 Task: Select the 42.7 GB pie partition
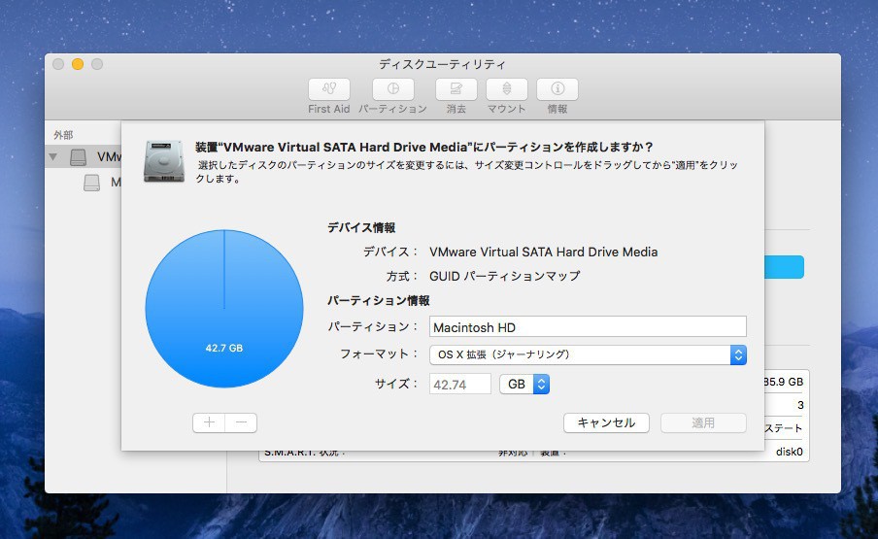coord(224,309)
